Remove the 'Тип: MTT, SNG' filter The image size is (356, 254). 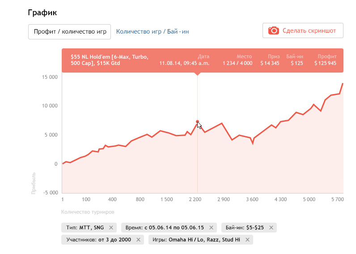tap(111, 228)
